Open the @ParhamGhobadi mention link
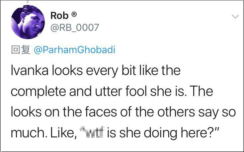The height and width of the screenshot is (152, 244). pyautogui.click(x=75, y=50)
